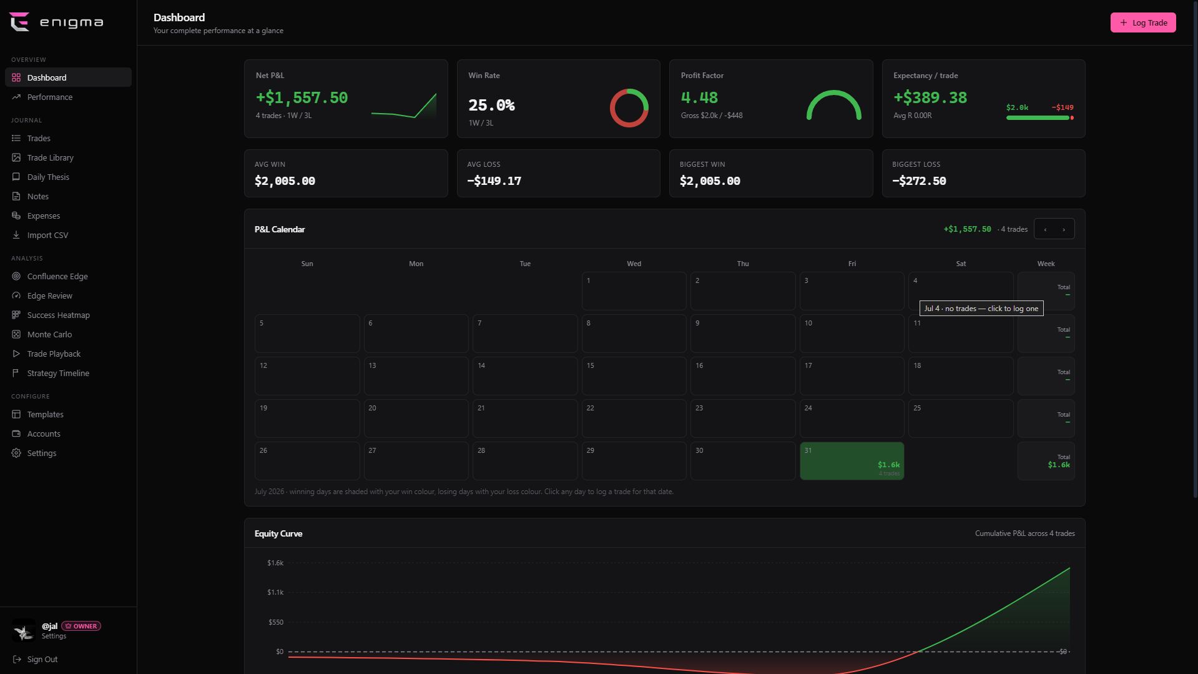This screenshot has width=1198, height=674.
Task: Click the Edge Review menu label
Action: (x=50, y=295)
